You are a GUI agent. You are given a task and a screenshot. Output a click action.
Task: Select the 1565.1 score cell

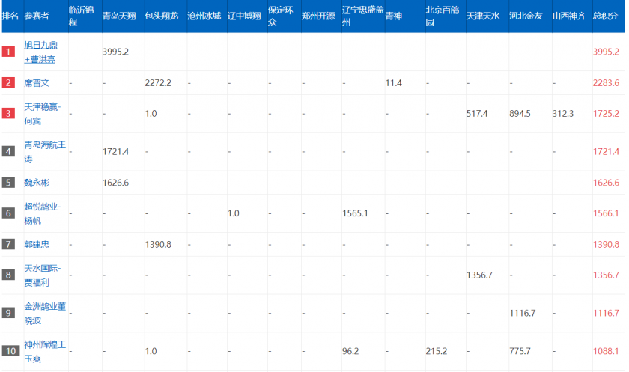point(355,213)
